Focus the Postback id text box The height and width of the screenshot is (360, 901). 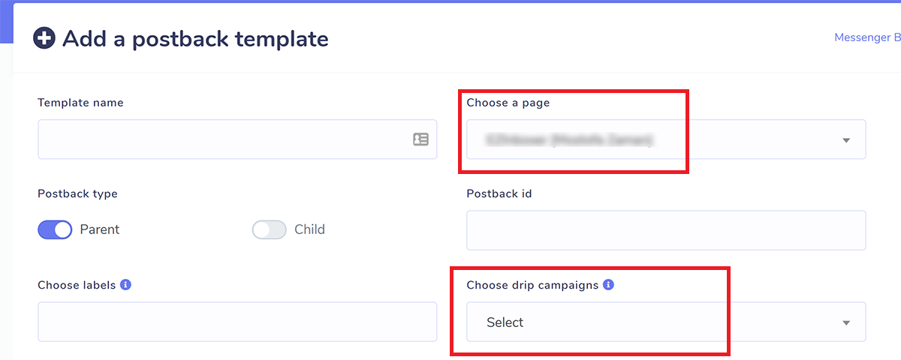coord(665,230)
